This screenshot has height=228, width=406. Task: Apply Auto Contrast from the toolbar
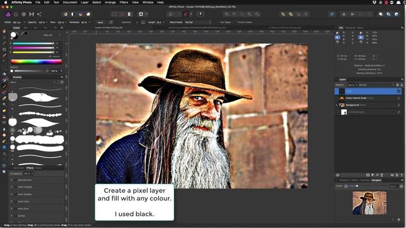click(73, 14)
